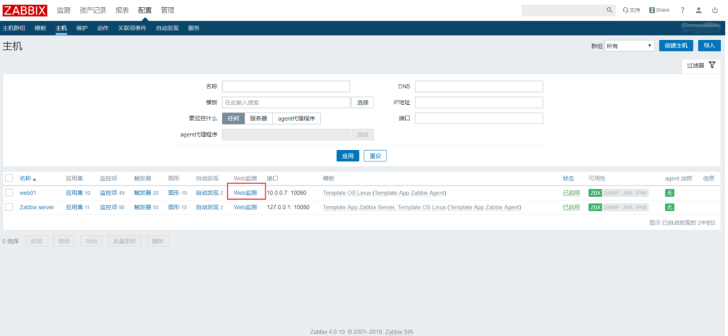This screenshot has width=728, height=336.
Task: Switch to the 关联项事件 submenu
Action: pos(132,28)
